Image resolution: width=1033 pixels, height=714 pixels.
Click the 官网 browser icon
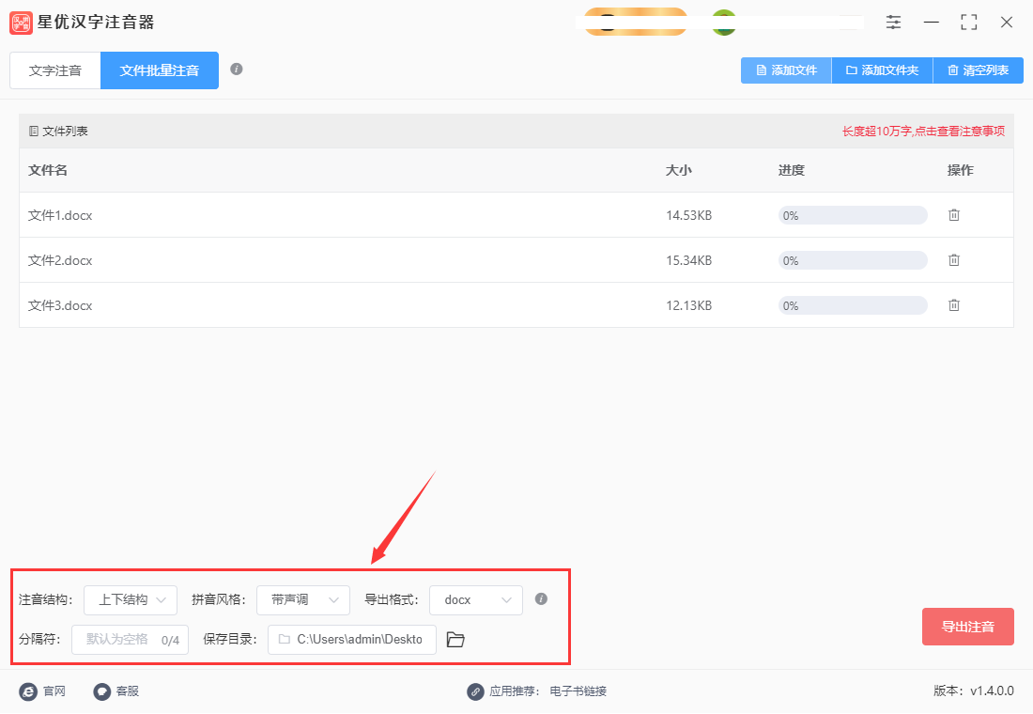[28, 691]
